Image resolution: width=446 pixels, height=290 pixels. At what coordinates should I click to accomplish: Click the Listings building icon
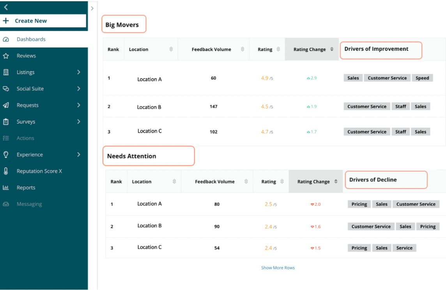[7, 72]
